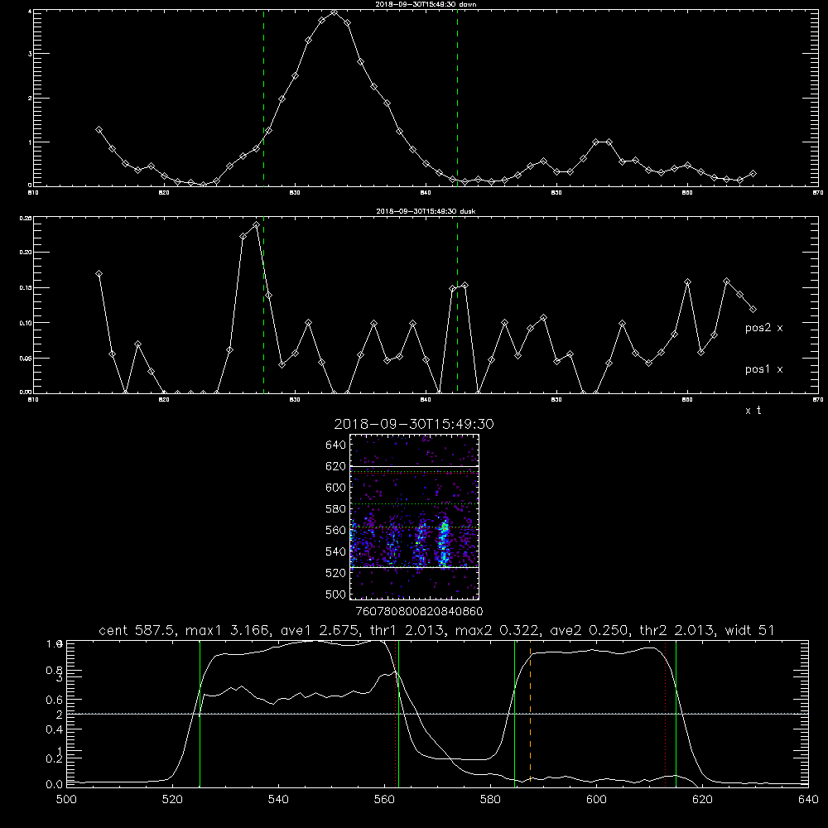Click the solid green line near 584 in bottom plot
Image resolution: width=828 pixels, height=828 pixels.
tap(515, 714)
